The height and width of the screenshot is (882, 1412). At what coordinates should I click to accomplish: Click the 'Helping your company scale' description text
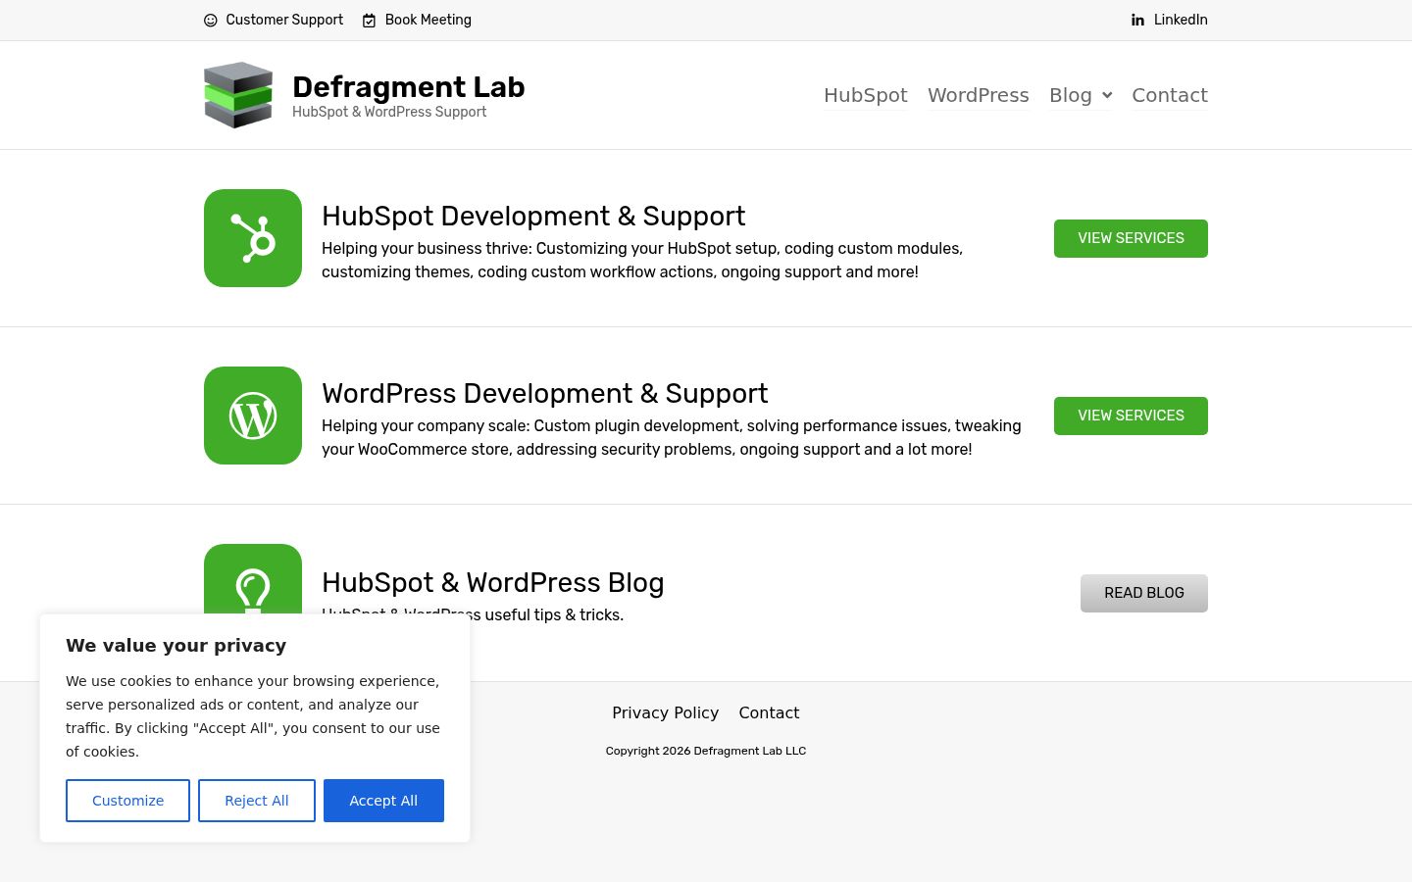coord(672,437)
